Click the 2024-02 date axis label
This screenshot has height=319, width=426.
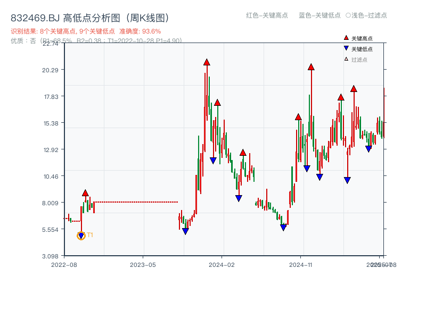point(222,265)
